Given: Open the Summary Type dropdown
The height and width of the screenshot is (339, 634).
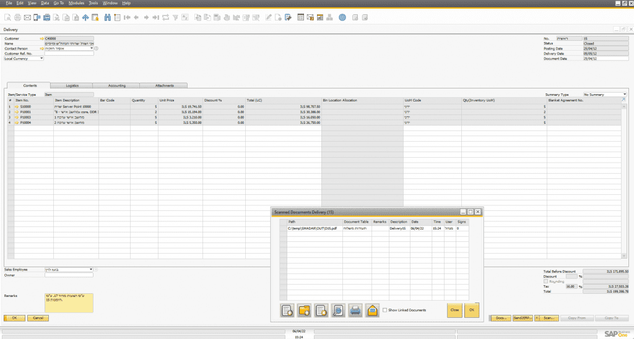Looking at the screenshot, I should pyautogui.click(x=624, y=95).
